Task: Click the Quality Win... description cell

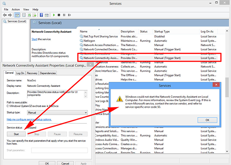Action: (x=129, y=140)
